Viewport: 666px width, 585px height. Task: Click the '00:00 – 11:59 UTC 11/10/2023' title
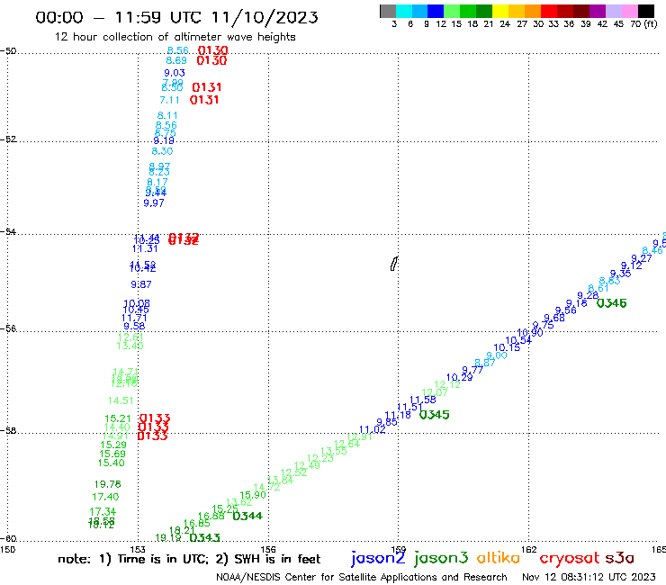click(x=176, y=17)
